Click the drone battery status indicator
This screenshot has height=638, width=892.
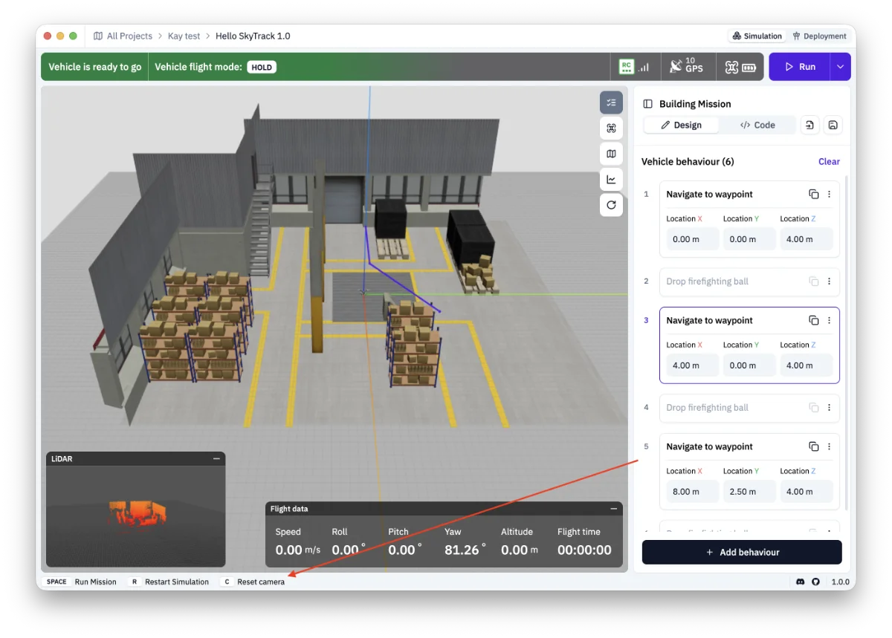click(x=740, y=67)
